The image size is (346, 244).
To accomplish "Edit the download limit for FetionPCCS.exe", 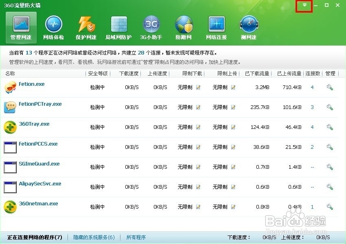I will point(198,147).
